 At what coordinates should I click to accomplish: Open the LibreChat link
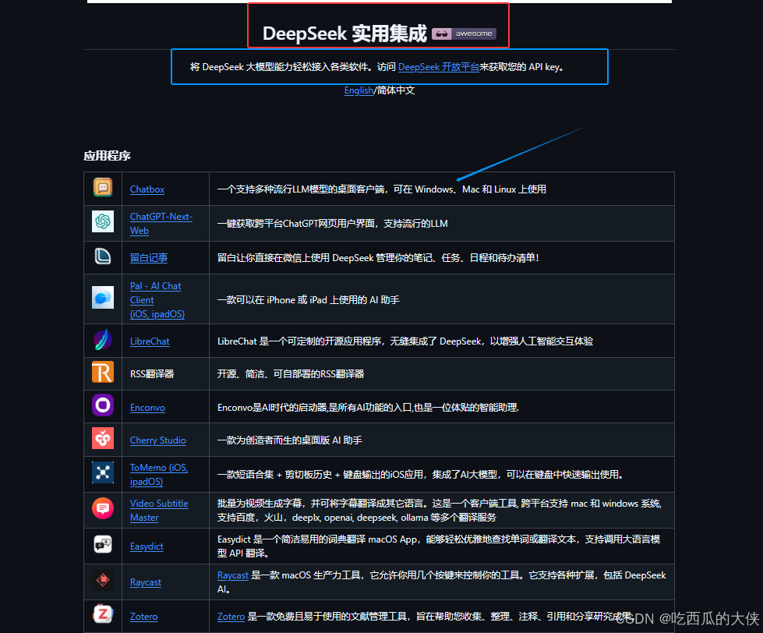150,341
